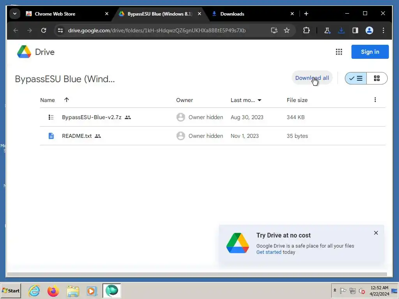Go forward to next page
Screen dimensions: 399x299
click(x=30, y=30)
